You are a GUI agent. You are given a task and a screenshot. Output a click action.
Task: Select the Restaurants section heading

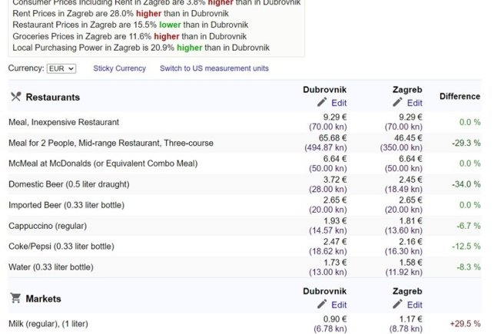[52, 98]
